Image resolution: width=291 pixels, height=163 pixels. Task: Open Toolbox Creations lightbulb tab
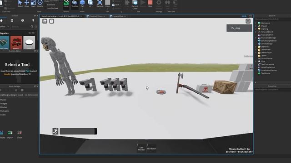coord(33,20)
